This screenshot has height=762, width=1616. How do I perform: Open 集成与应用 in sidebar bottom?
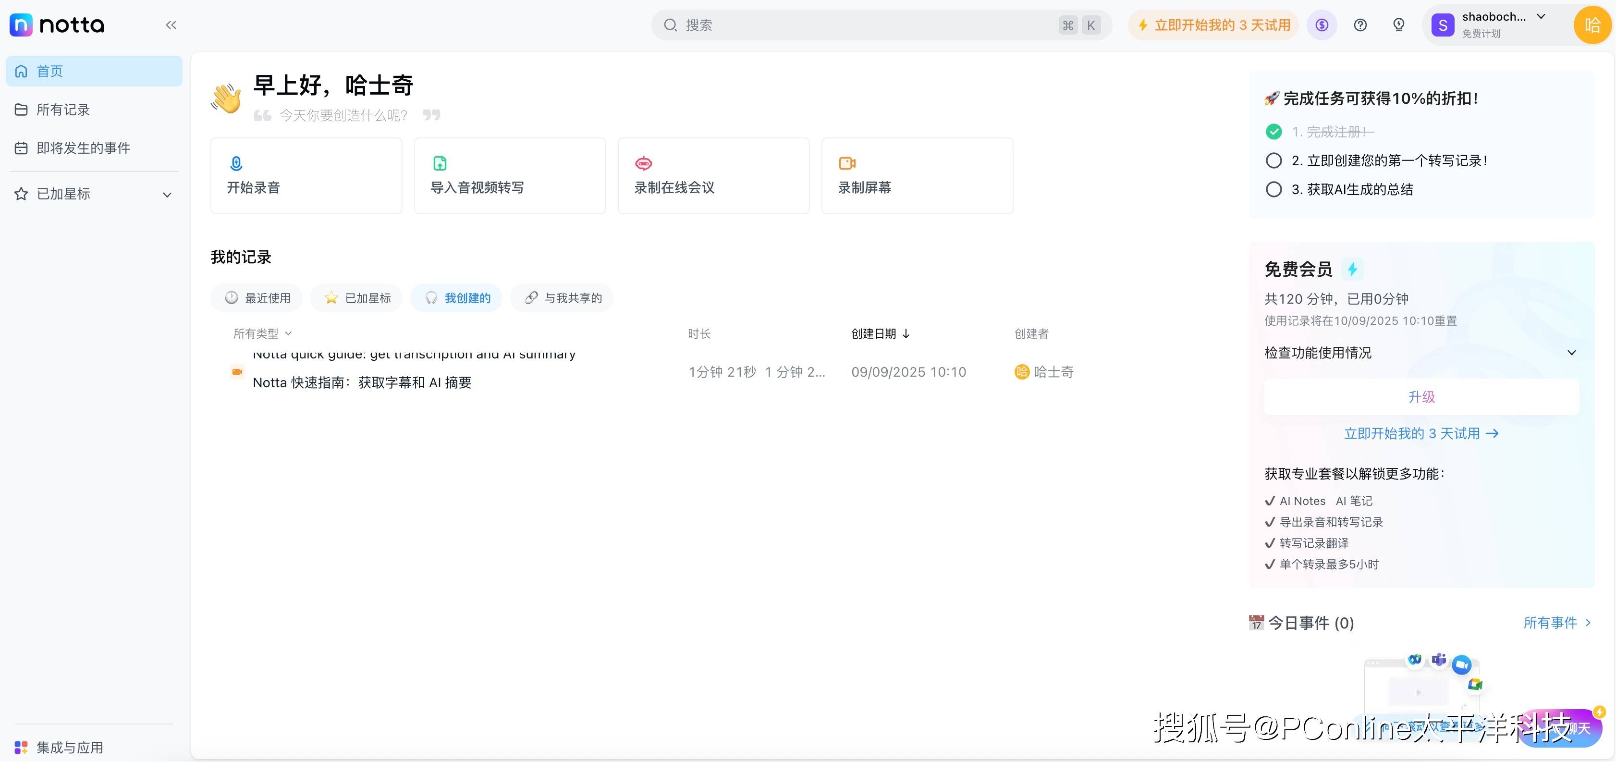[x=69, y=747]
